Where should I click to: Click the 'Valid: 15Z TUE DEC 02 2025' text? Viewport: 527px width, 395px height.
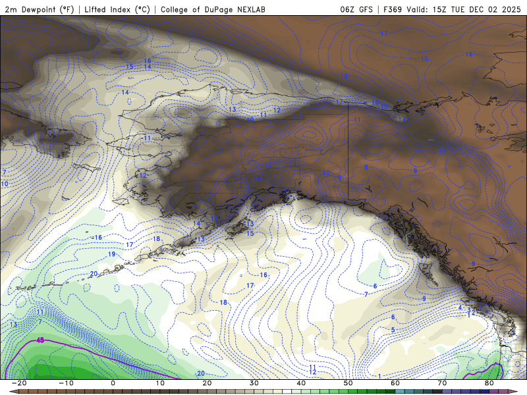464,9
